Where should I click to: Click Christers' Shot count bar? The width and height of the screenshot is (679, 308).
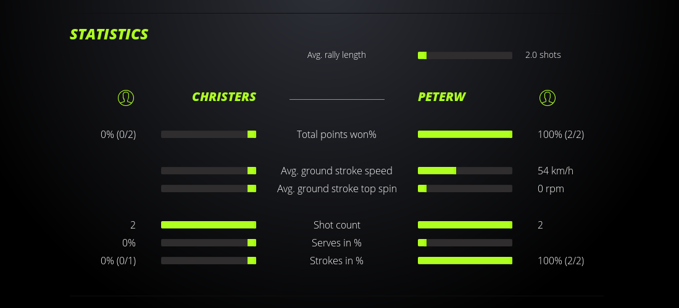pyautogui.click(x=209, y=225)
